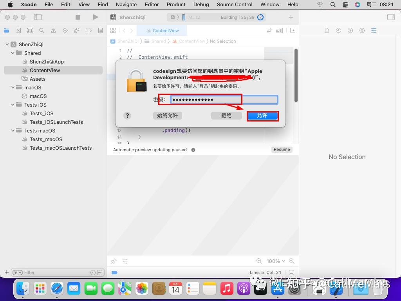Select Assets catalog
The width and height of the screenshot is (401, 301).
coord(37,79)
